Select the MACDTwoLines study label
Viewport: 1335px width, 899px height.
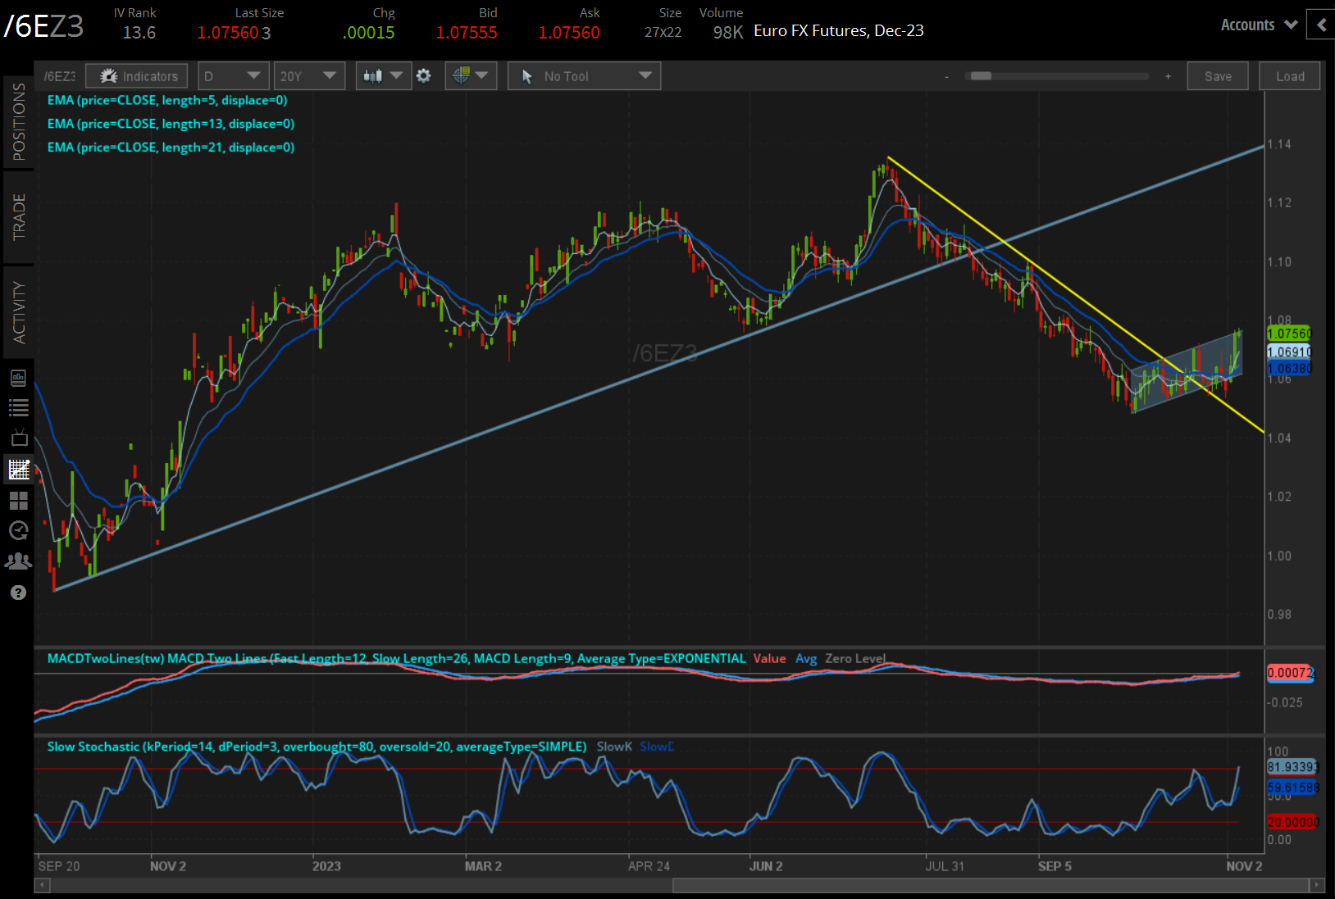(397, 658)
